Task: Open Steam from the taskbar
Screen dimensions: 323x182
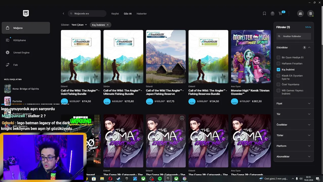Action: point(118,179)
